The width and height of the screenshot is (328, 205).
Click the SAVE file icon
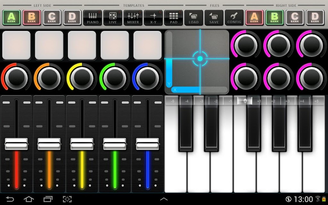click(x=214, y=18)
